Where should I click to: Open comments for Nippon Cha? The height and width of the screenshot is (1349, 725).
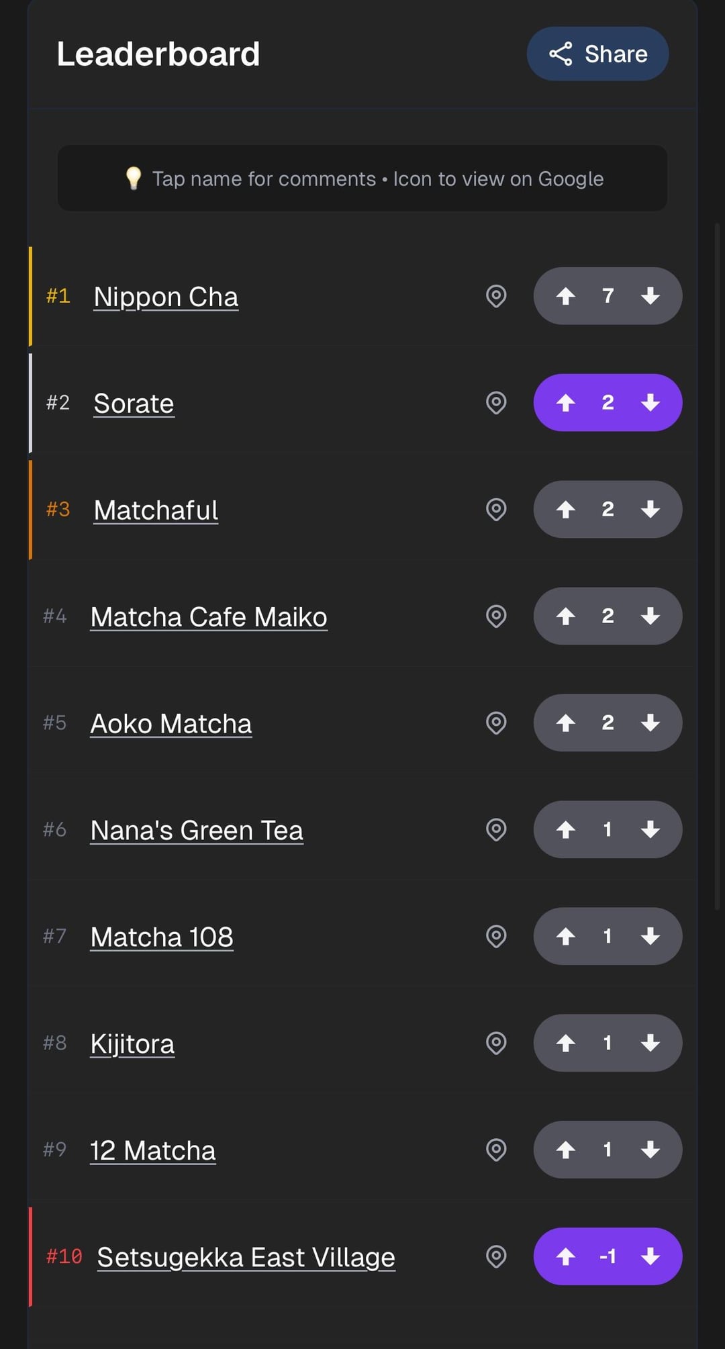tap(166, 297)
